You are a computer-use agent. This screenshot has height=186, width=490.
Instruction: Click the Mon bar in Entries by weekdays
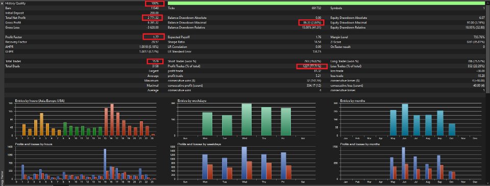(207, 124)
